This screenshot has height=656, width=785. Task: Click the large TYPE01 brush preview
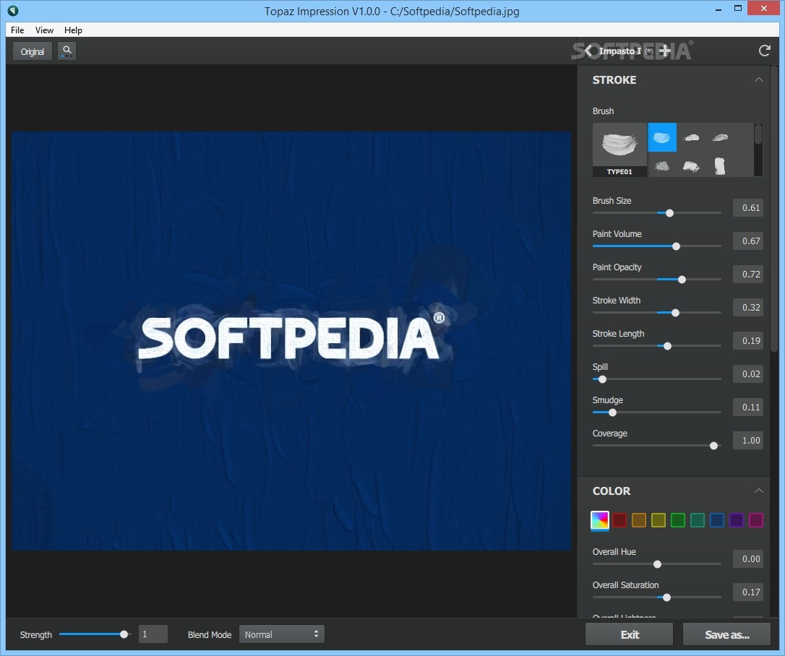(619, 150)
